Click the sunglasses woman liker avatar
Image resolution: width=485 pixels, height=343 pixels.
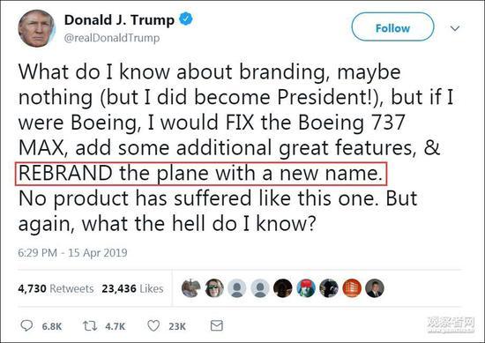(x=214, y=288)
